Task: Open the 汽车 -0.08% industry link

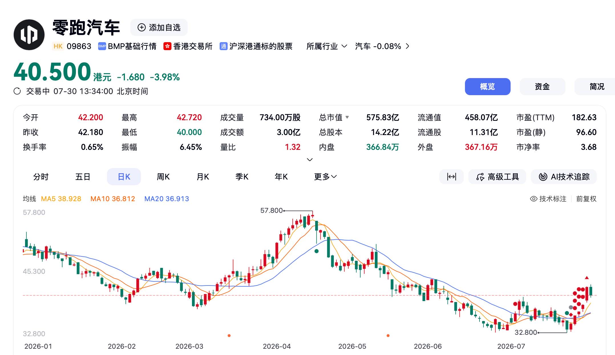Action: [382, 46]
